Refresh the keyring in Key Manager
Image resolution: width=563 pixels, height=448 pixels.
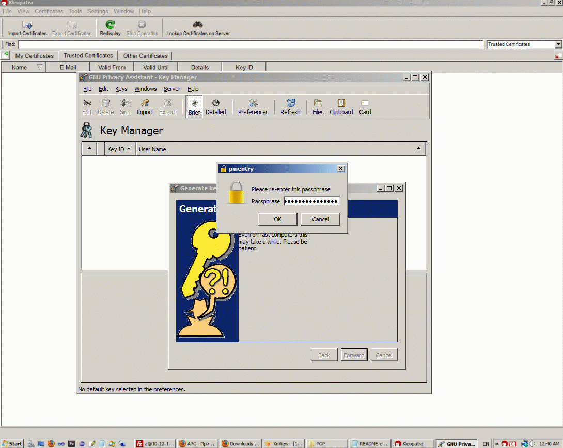click(x=290, y=107)
